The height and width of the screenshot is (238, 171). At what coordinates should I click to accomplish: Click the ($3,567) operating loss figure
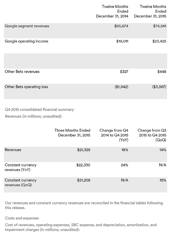[x=159, y=87]
